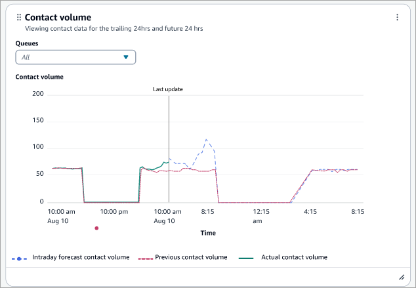Click the green Actual contact volume legend line
This screenshot has width=416, height=288.
[246, 258]
